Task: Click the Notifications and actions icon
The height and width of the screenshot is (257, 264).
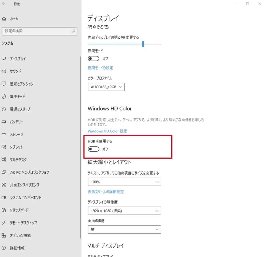Action: click(x=4, y=84)
